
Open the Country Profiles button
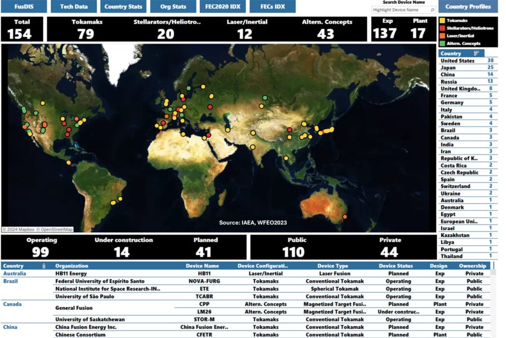click(x=468, y=7)
